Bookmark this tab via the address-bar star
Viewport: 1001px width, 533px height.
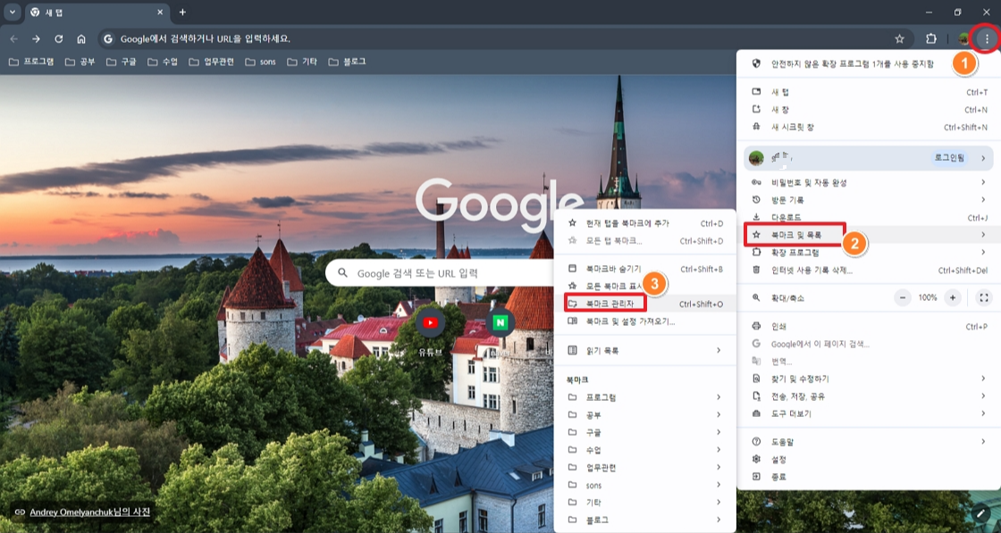899,39
